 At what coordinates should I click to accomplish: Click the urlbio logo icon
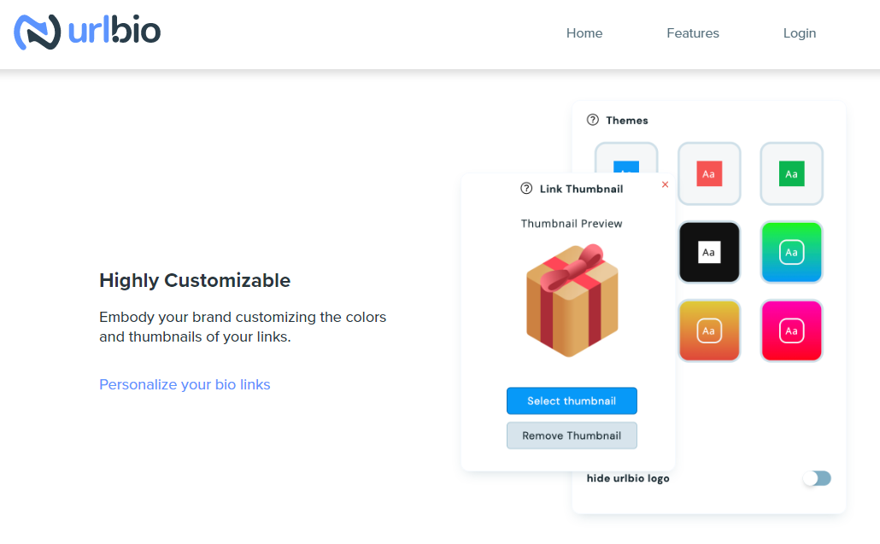[37, 32]
